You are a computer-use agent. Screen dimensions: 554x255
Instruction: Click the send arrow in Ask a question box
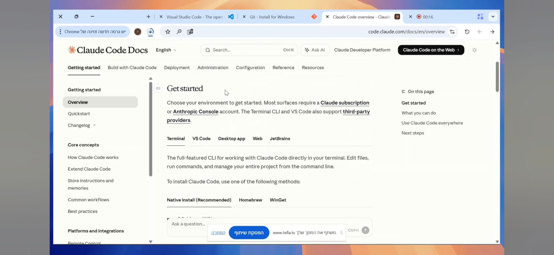(x=365, y=230)
